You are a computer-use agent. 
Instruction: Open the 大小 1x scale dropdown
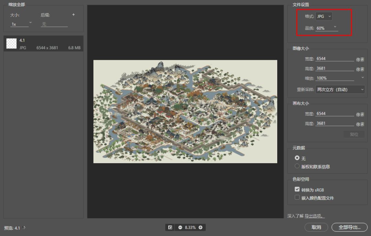click(x=21, y=24)
